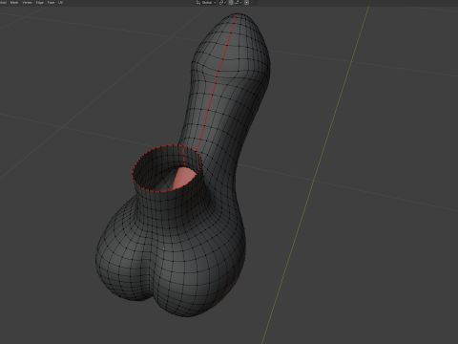The width and height of the screenshot is (458, 344).
Task: Open the snapping options dropdown
Action: [238, 2]
